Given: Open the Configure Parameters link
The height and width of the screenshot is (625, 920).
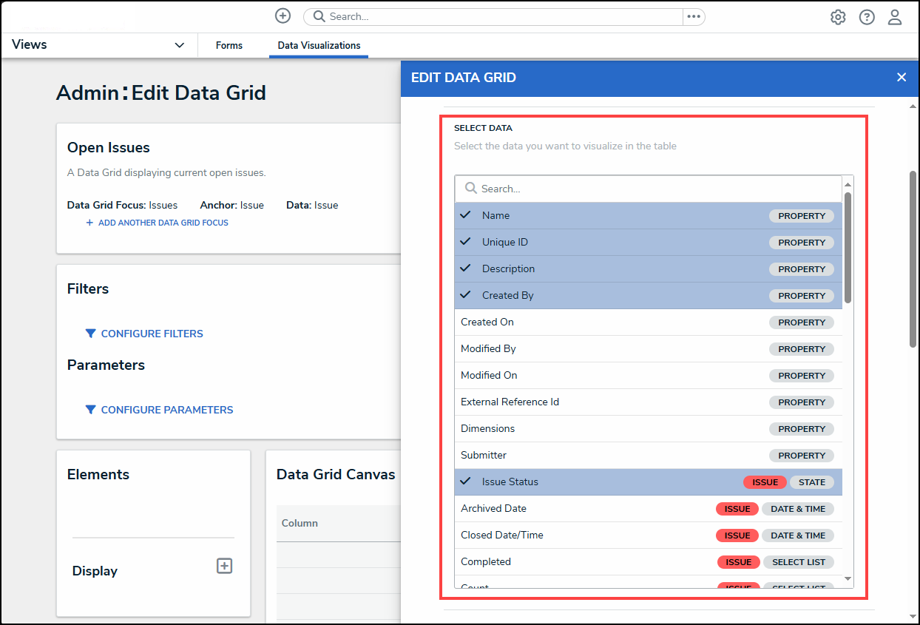Looking at the screenshot, I should 166,410.
